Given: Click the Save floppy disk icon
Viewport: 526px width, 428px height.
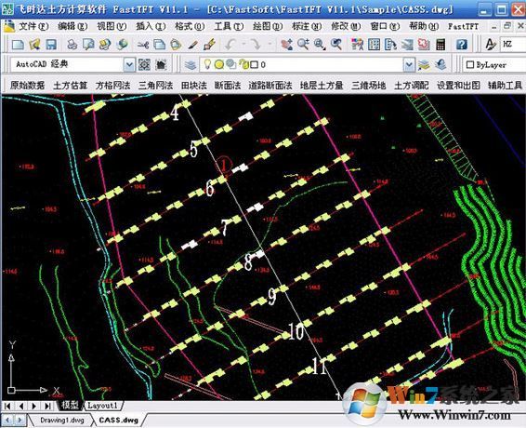Looking at the screenshot, I should pos(51,45).
